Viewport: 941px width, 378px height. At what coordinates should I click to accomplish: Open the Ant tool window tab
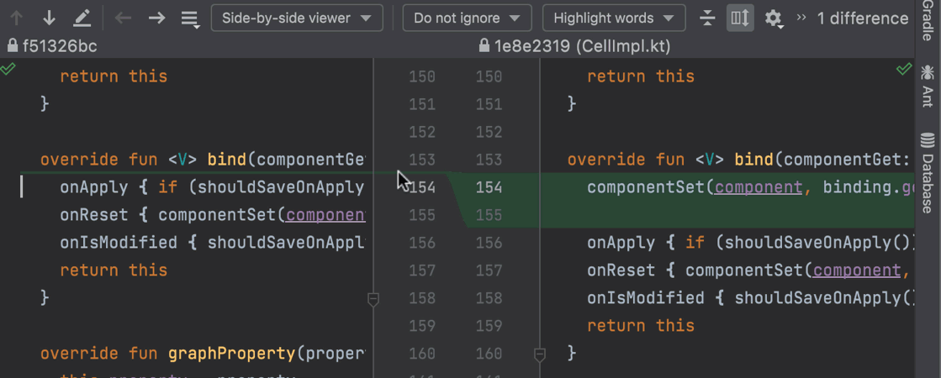click(x=928, y=86)
